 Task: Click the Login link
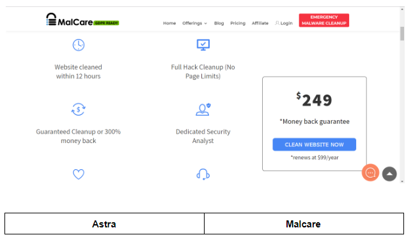pyautogui.click(x=286, y=23)
